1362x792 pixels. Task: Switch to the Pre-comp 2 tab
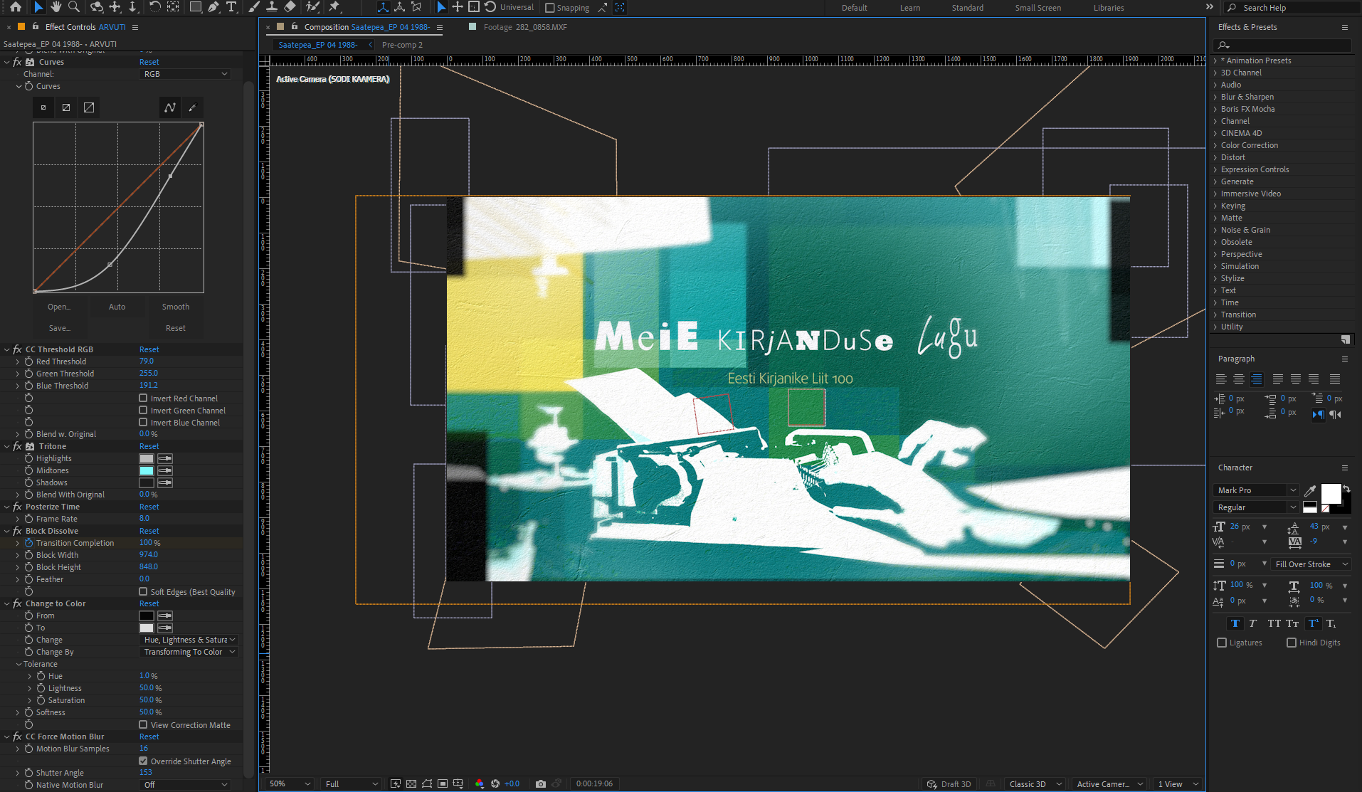402,45
